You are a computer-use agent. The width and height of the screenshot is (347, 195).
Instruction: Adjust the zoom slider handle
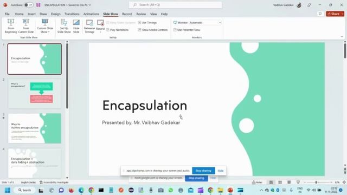[316, 182]
